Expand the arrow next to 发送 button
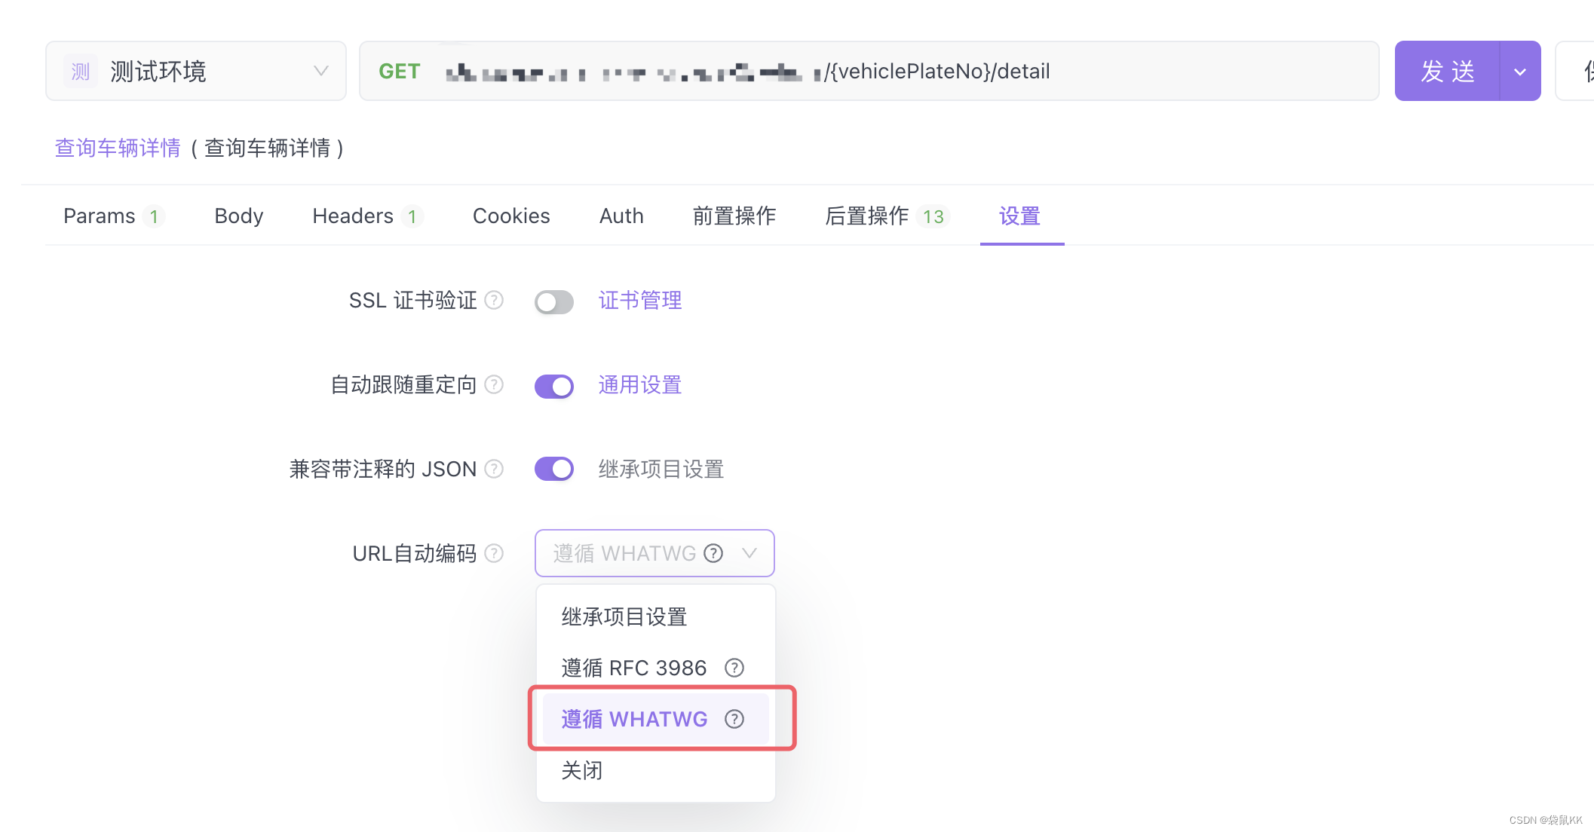 (1520, 72)
